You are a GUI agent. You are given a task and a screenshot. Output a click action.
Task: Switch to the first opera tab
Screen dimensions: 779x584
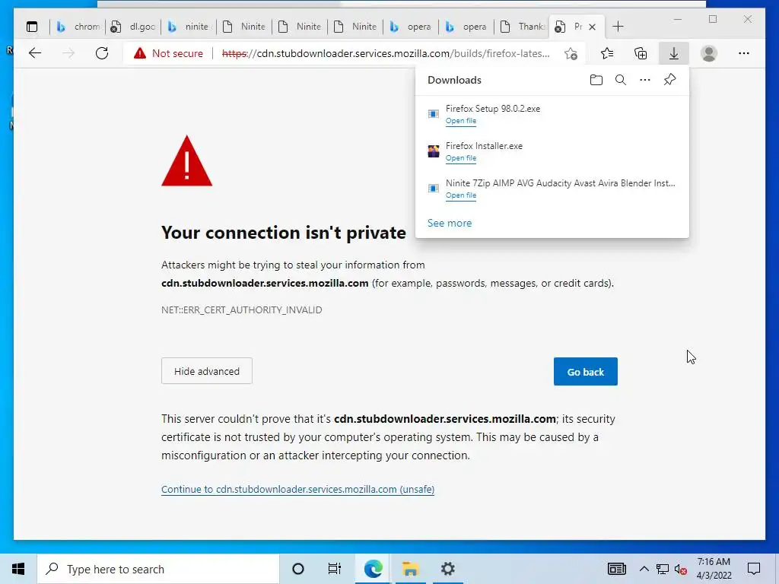[411, 27]
